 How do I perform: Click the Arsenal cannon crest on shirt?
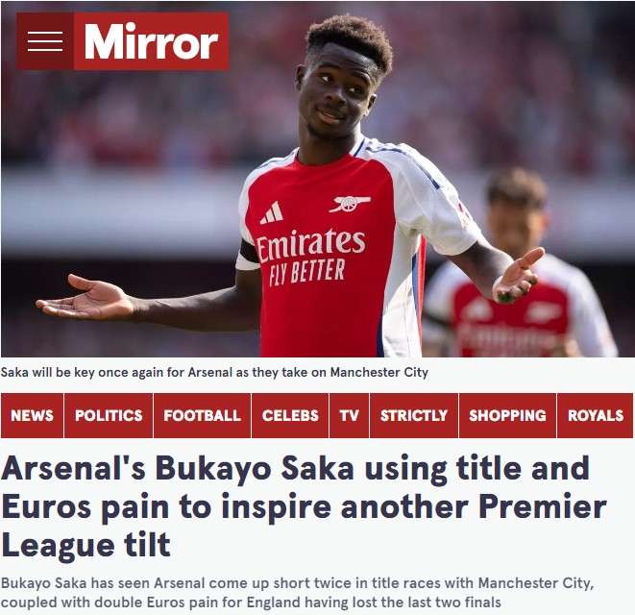coord(350,204)
